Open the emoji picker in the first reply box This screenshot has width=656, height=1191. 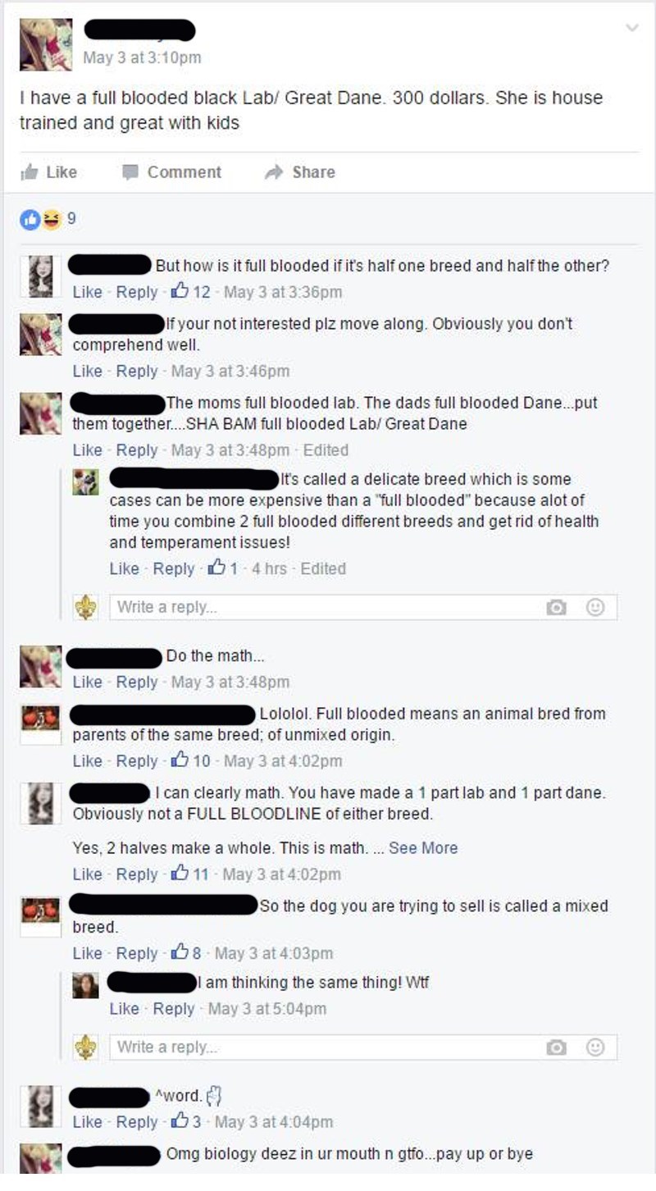[x=595, y=608]
